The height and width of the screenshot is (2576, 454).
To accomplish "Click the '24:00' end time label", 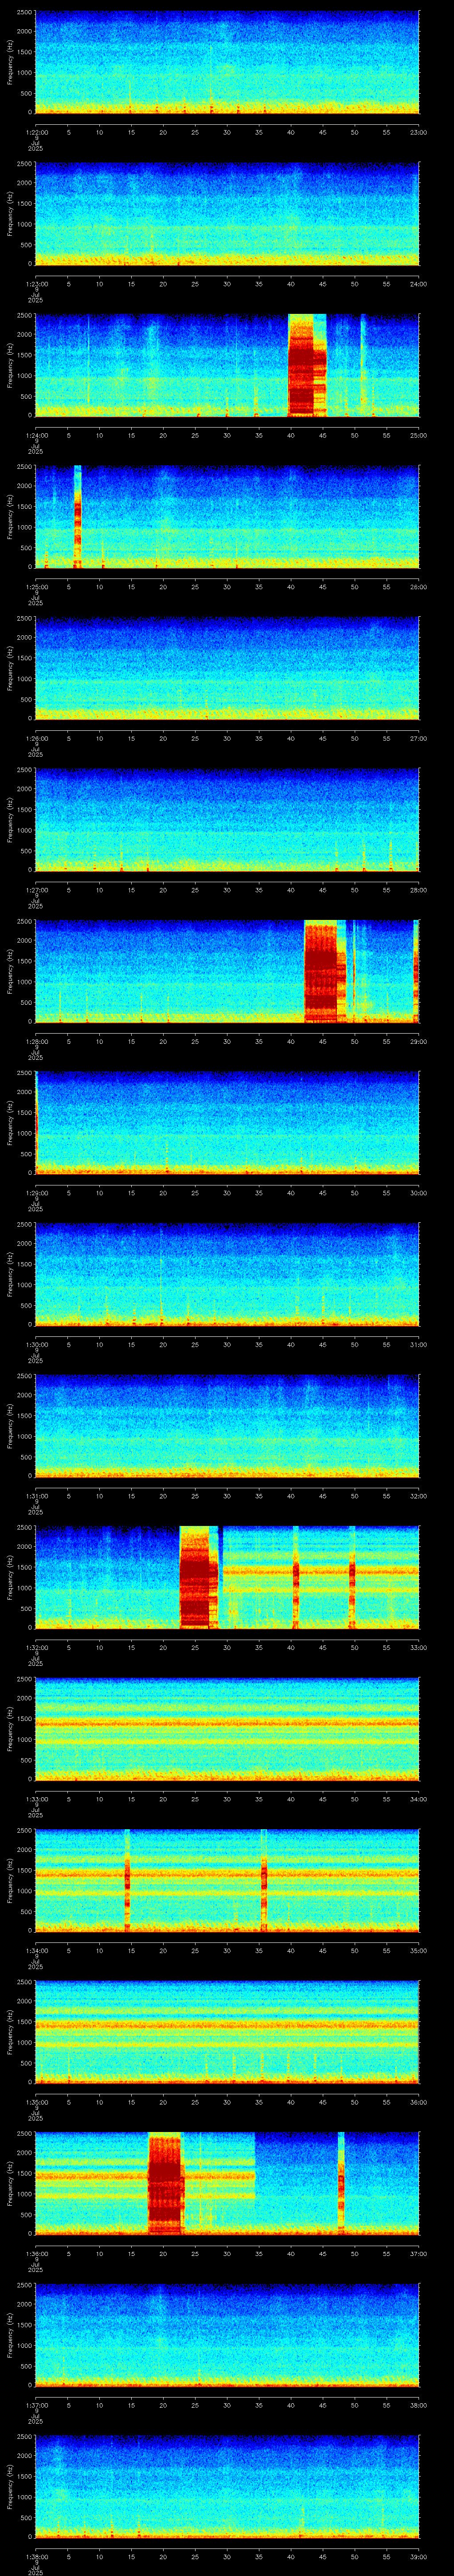I will (x=418, y=284).
